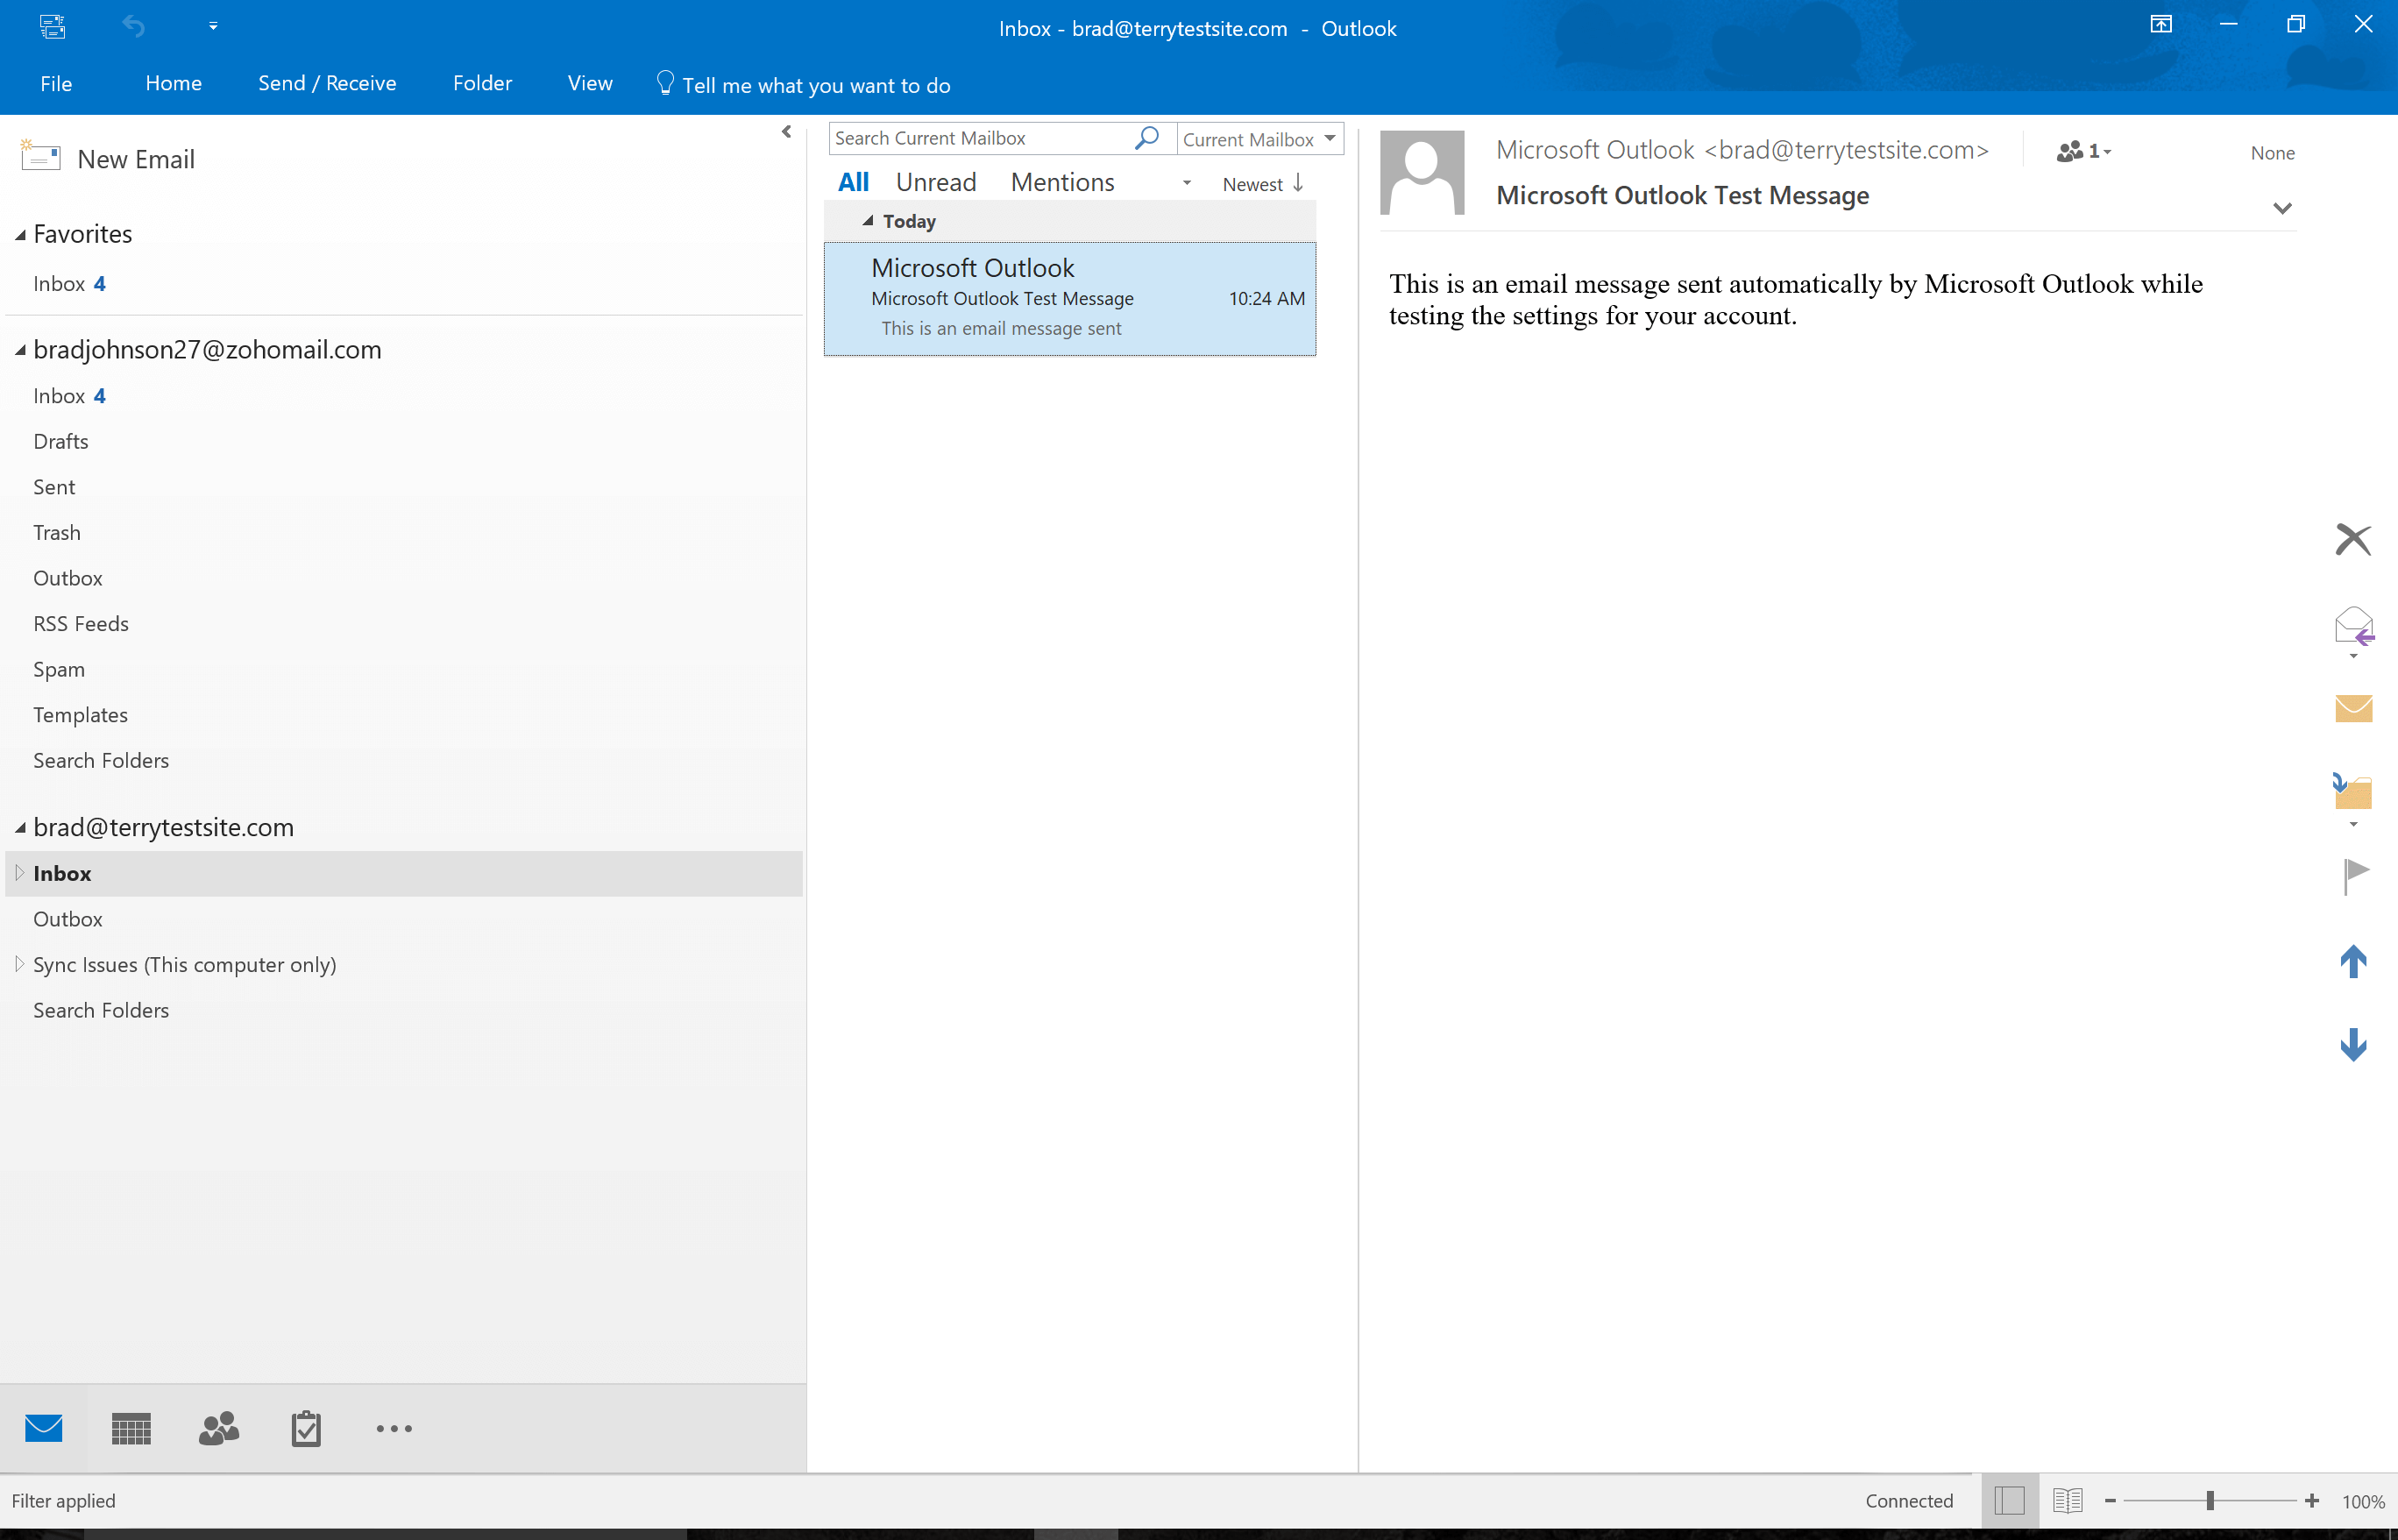Switch to the Home ribbon tab
The width and height of the screenshot is (2398, 1540).
pyautogui.click(x=173, y=84)
